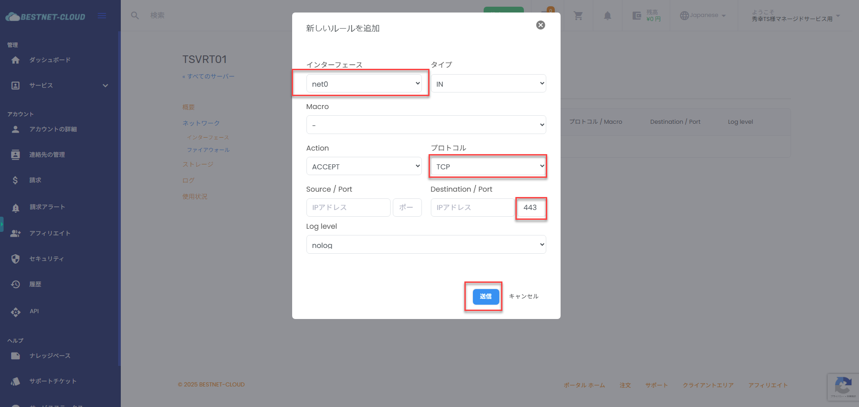Image resolution: width=859 pixels, height=407 pixels.
Task: Click the hamburger menu icon beside logo
Action: (x=102, y=16)
